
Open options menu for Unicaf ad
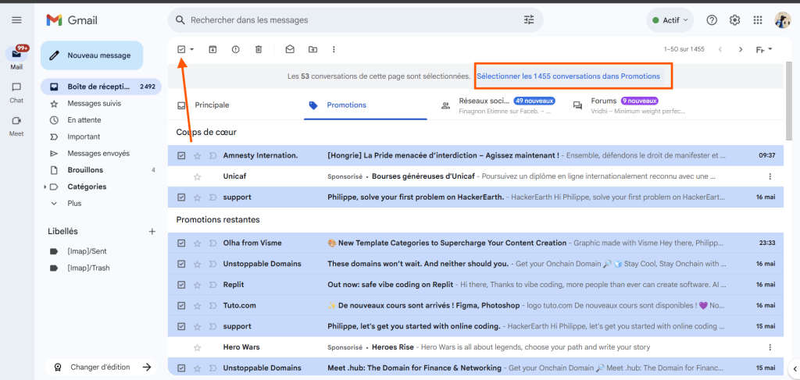pyautogui.click(x=770, y=177)
